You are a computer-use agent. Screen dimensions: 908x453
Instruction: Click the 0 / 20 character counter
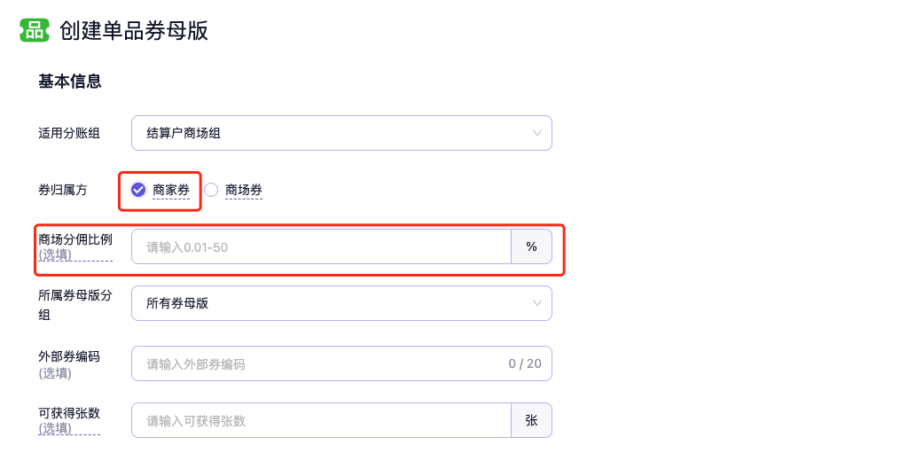coord(525,363)
